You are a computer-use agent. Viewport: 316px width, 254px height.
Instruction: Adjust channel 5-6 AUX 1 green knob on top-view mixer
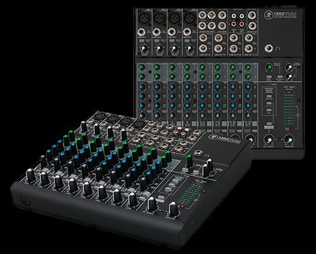click(202, 68)
